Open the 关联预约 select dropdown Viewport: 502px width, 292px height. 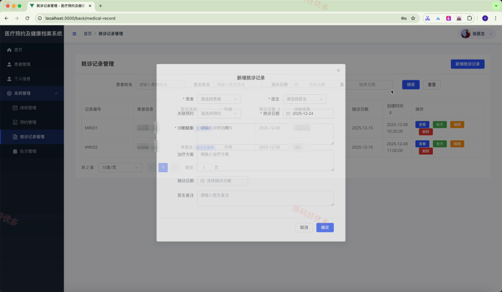(219, 113)
